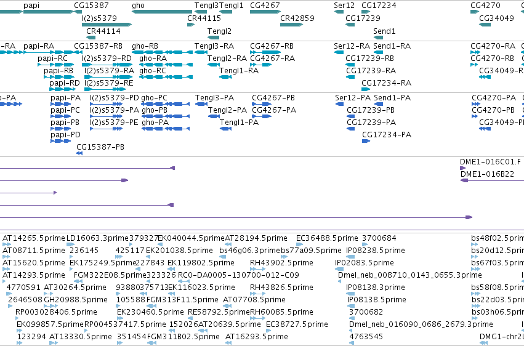Click the l(2)s5379-RE transcript
The height and width of the screenshot is (346, 524).
point(105,89)
